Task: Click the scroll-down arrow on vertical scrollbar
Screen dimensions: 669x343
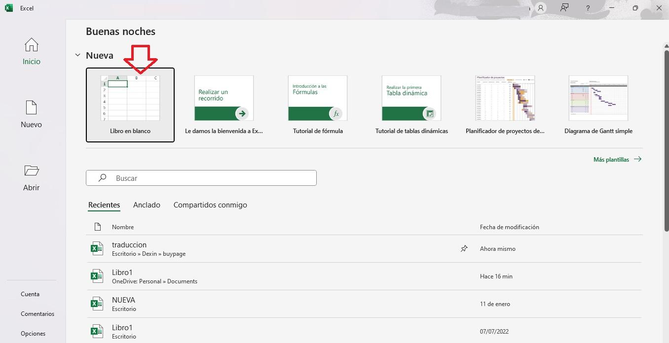Action: 666,339
